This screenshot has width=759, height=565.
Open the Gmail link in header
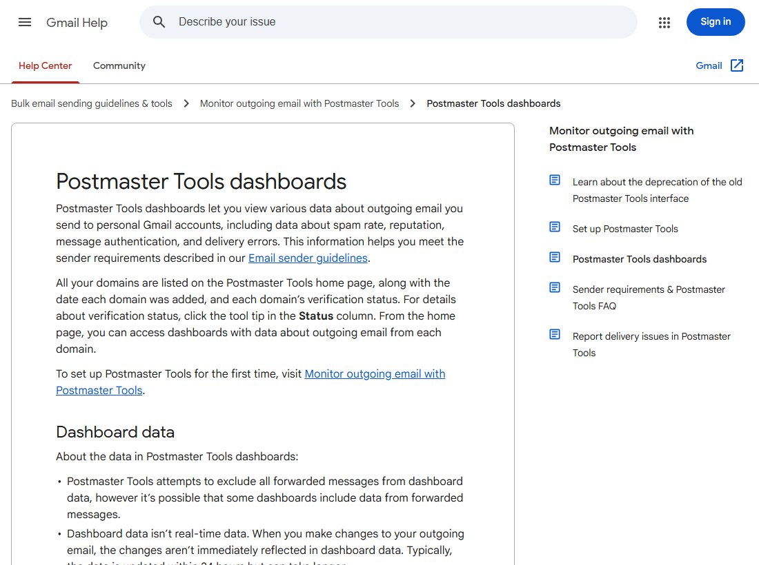(709, 65)
